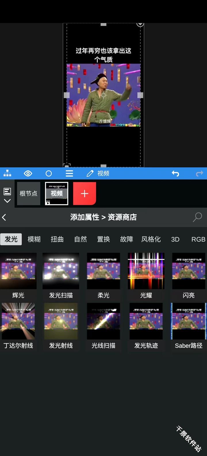Switch to RGB category tab
This screenshot has height=456, width=207.
point(198,239)
